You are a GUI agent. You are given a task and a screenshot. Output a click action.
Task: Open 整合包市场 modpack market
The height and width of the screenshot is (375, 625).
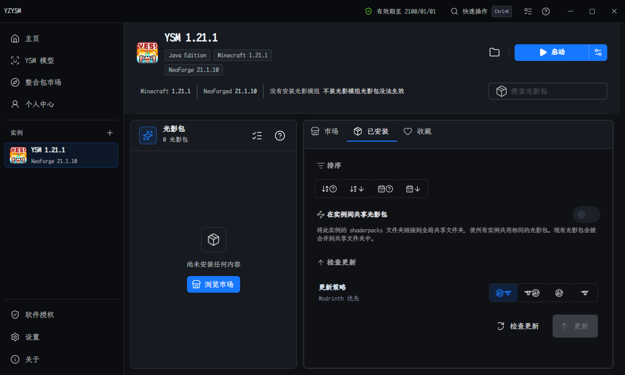pyautogui.click(x=61, y=82)
